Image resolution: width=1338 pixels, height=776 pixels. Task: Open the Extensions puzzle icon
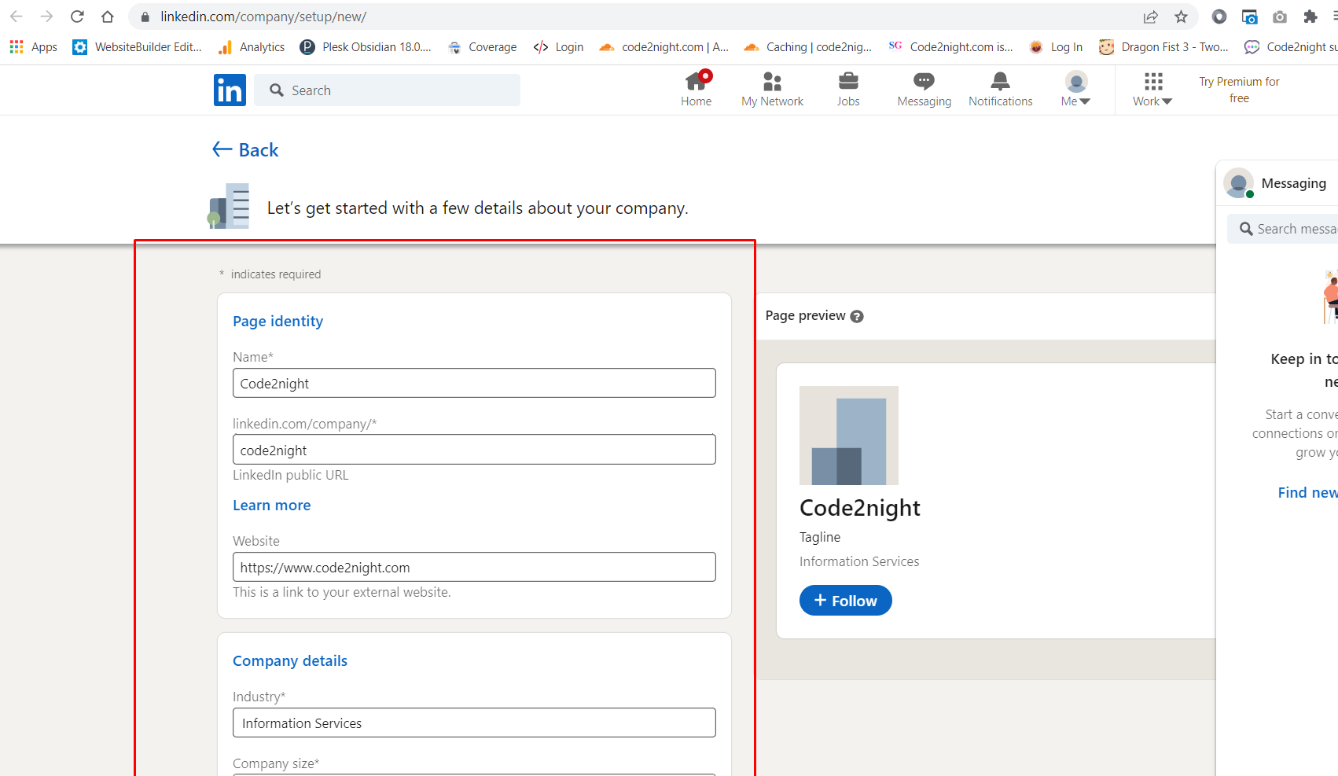pyautogui.click(x=1310, y=17)
